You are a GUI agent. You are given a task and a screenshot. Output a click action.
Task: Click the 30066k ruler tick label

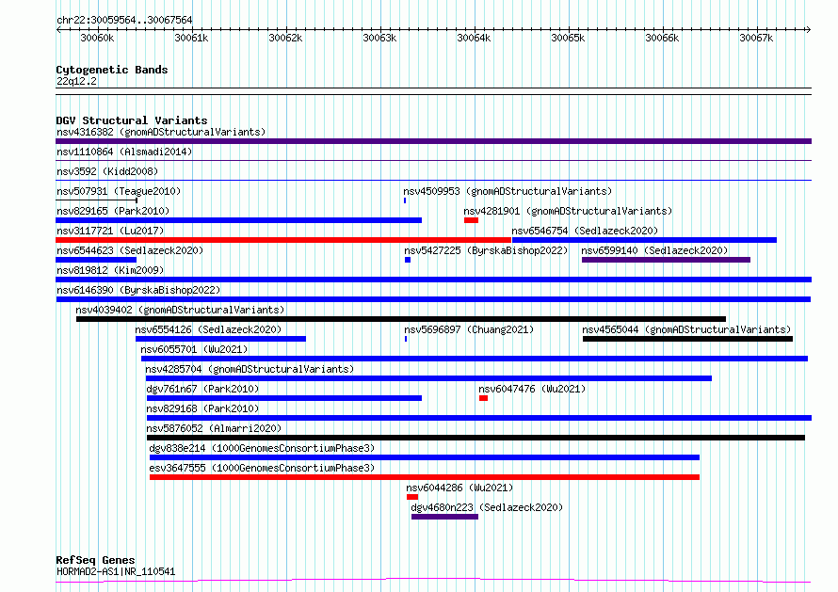click(662, 38)
